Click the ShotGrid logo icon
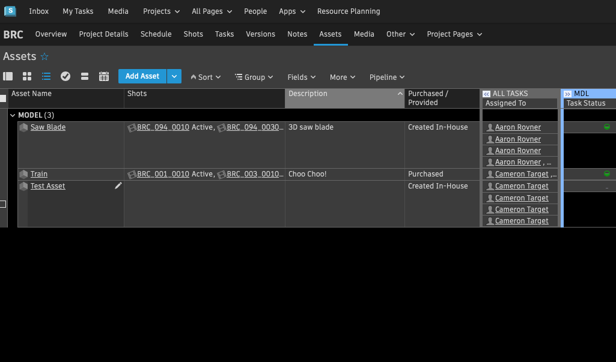The width and height of the screenshot is (616, 362). 10,11
